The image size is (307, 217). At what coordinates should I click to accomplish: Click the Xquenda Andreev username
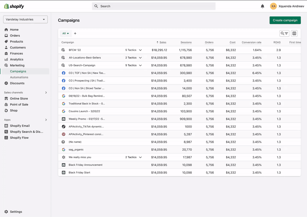point(291,6)
